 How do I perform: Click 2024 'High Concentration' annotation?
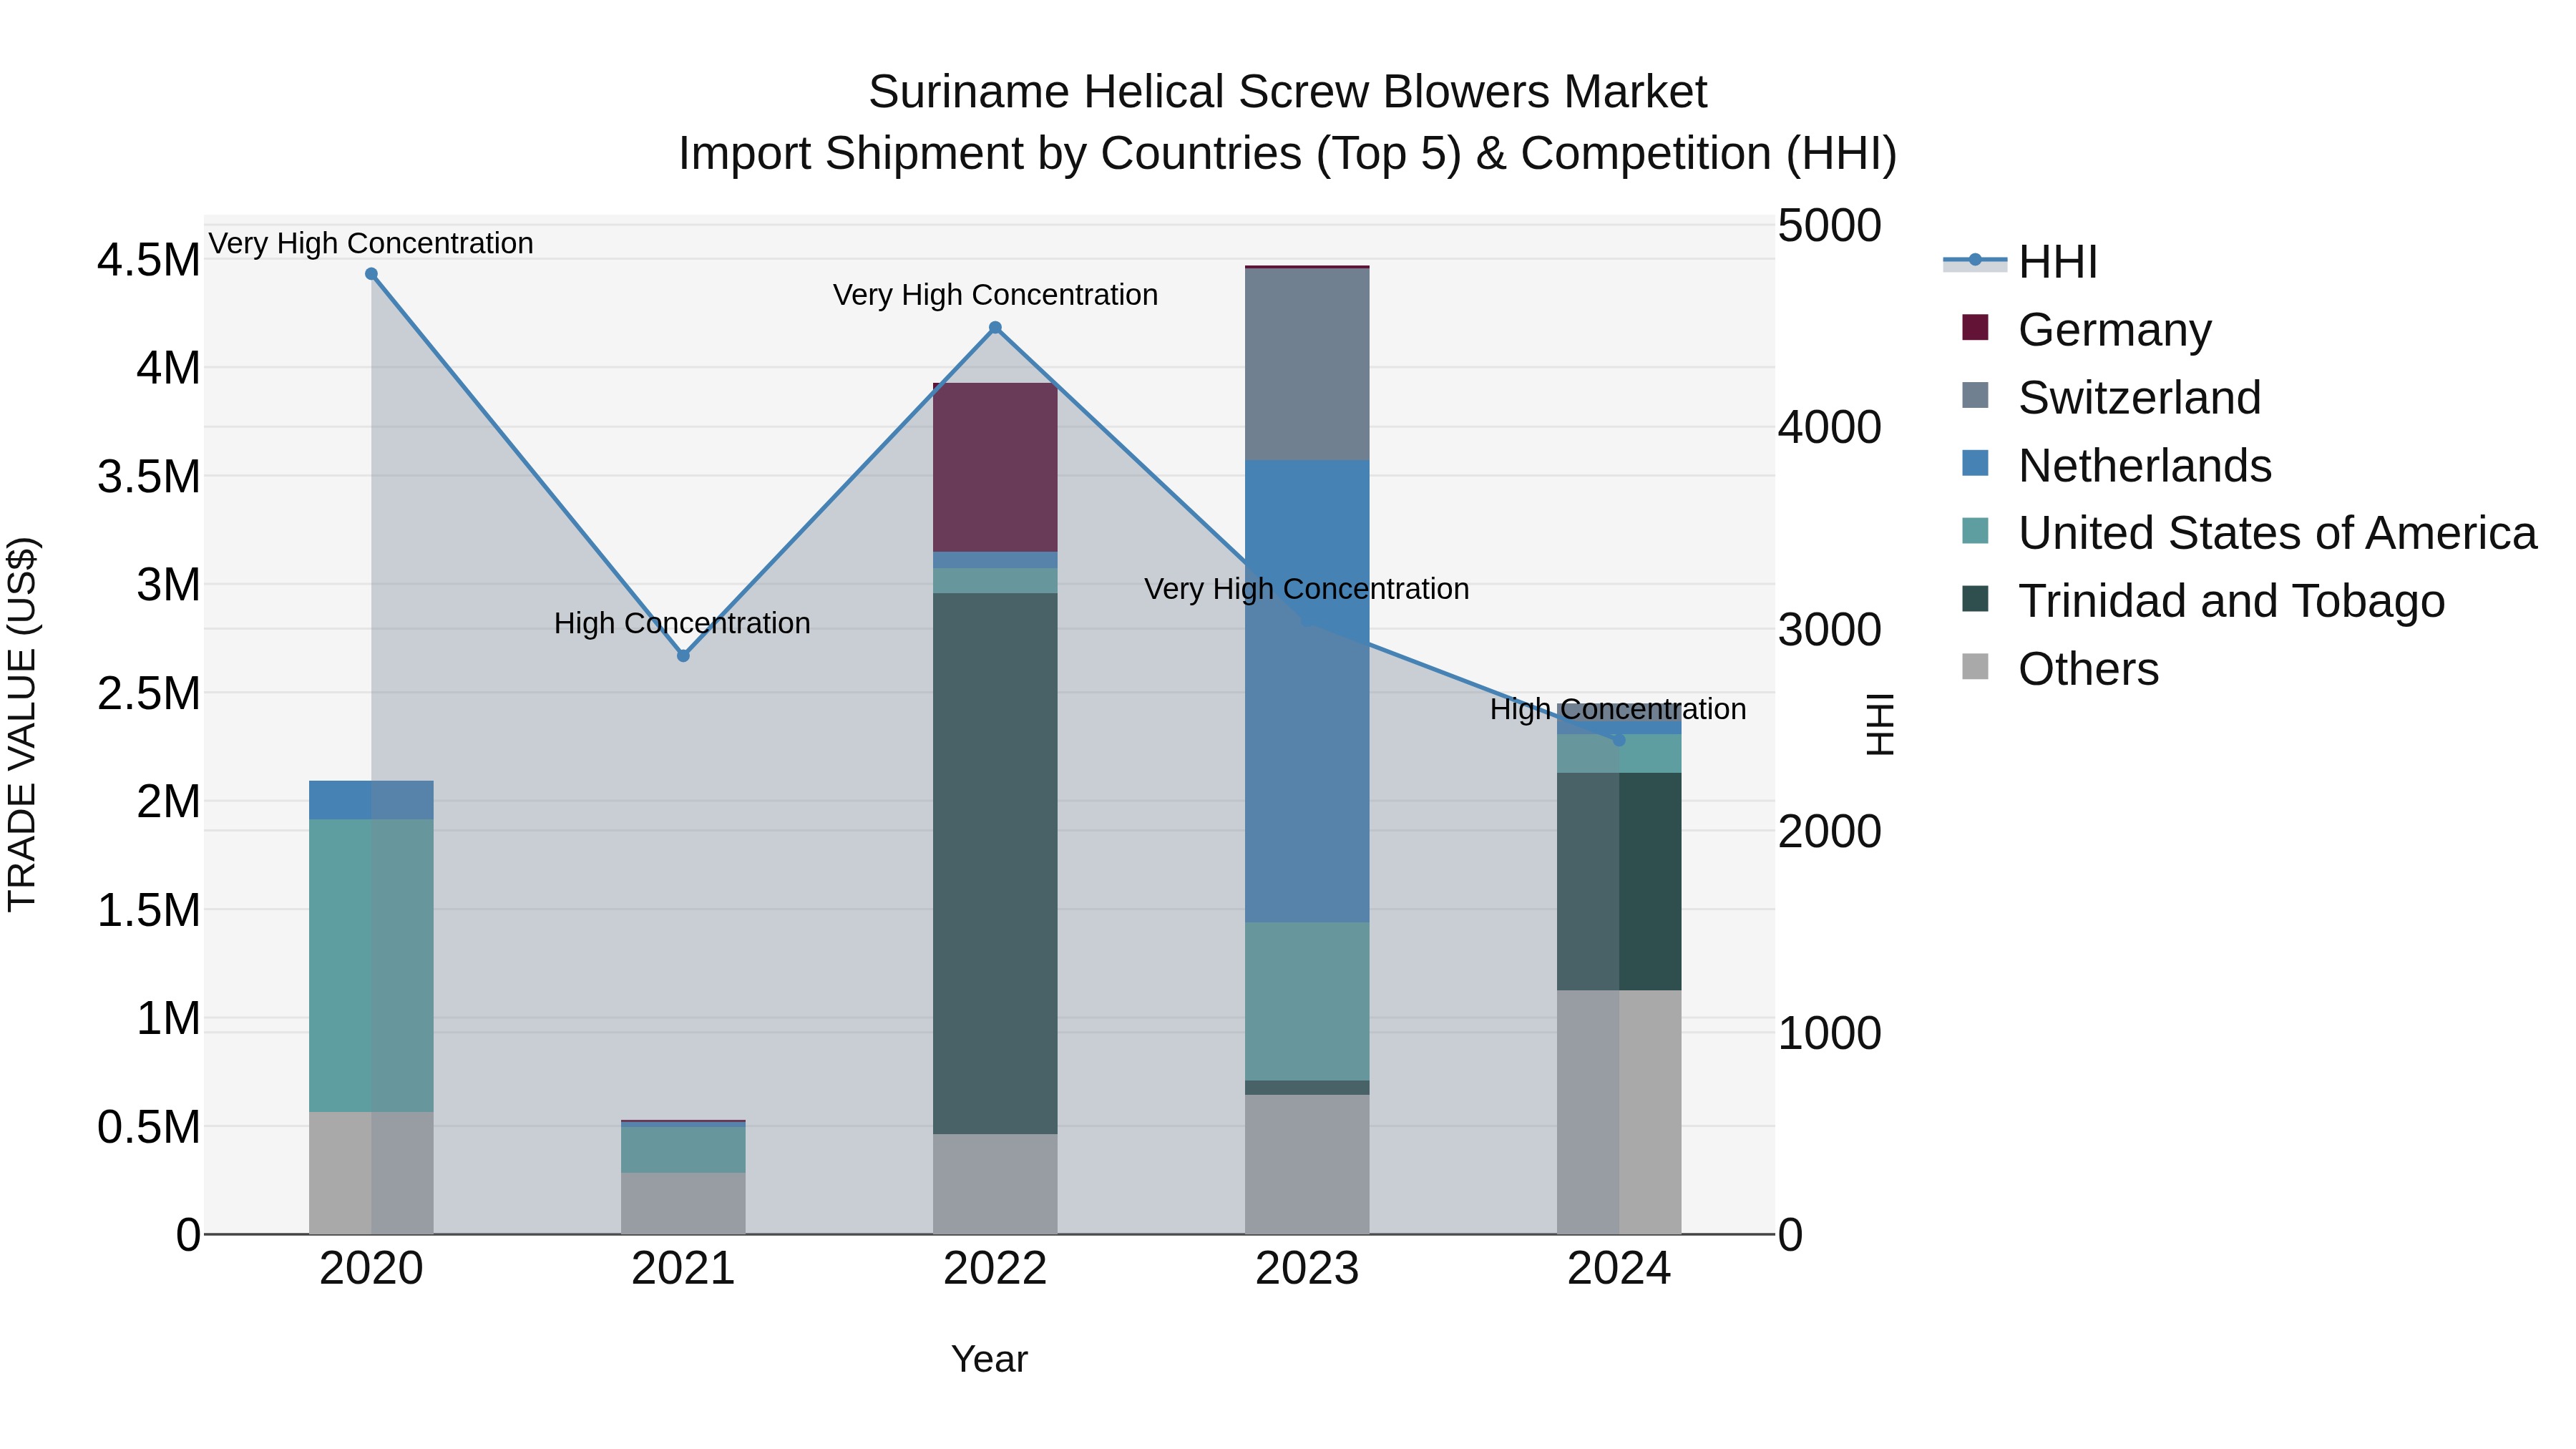(x=1618, y=709)
